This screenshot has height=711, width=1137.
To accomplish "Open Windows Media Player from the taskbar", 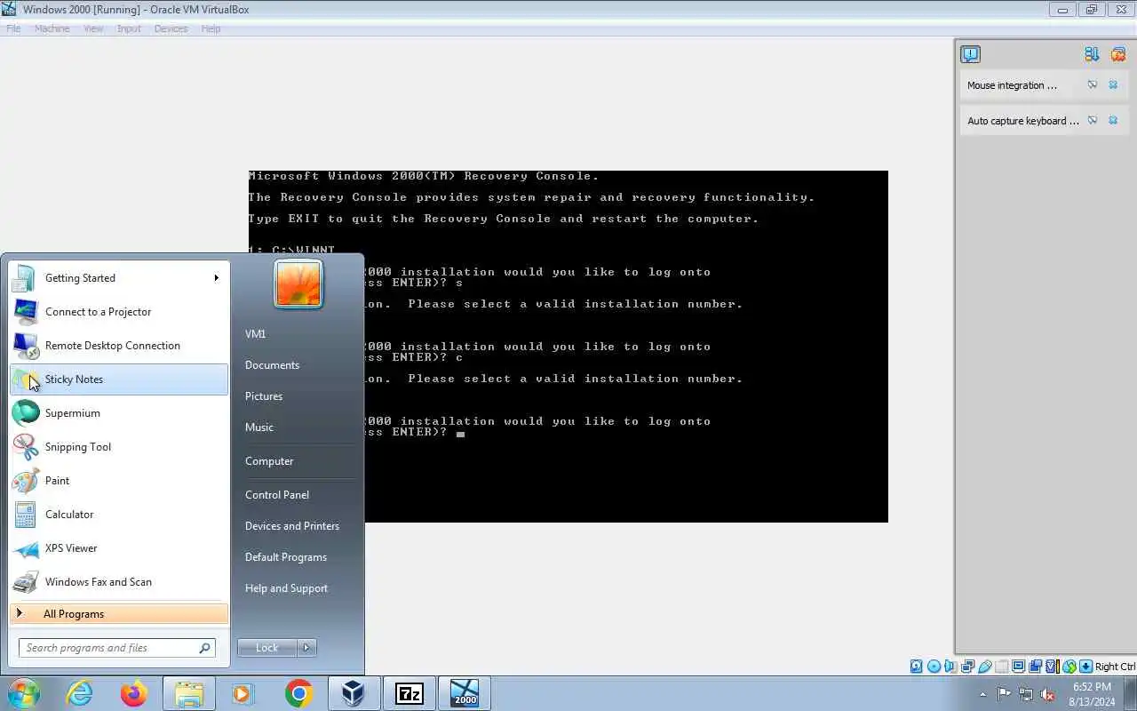I will (x=243, y=693).
